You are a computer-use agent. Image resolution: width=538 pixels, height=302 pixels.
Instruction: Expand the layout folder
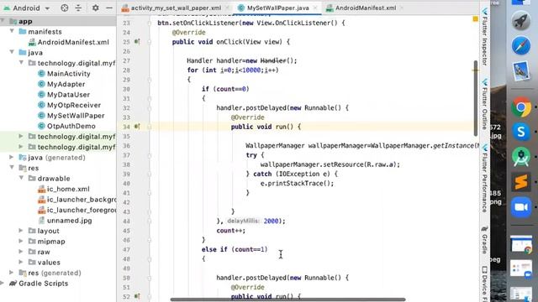(21, 231)
